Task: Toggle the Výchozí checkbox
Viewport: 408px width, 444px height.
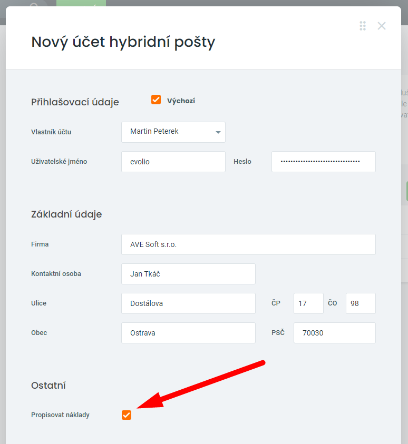Action: pos(156,100)
